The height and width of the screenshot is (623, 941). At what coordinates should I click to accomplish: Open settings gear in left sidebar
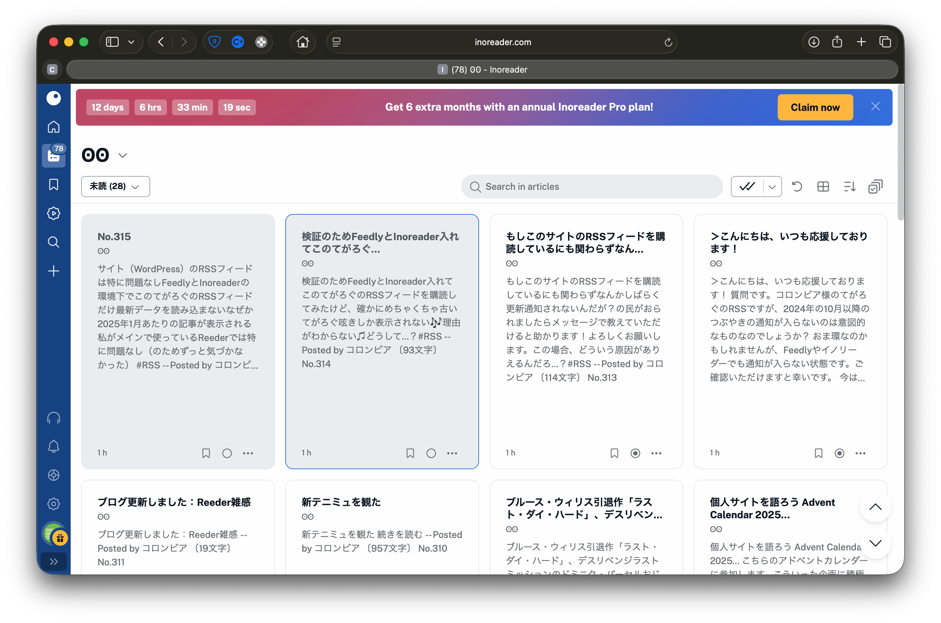[54, 504]
